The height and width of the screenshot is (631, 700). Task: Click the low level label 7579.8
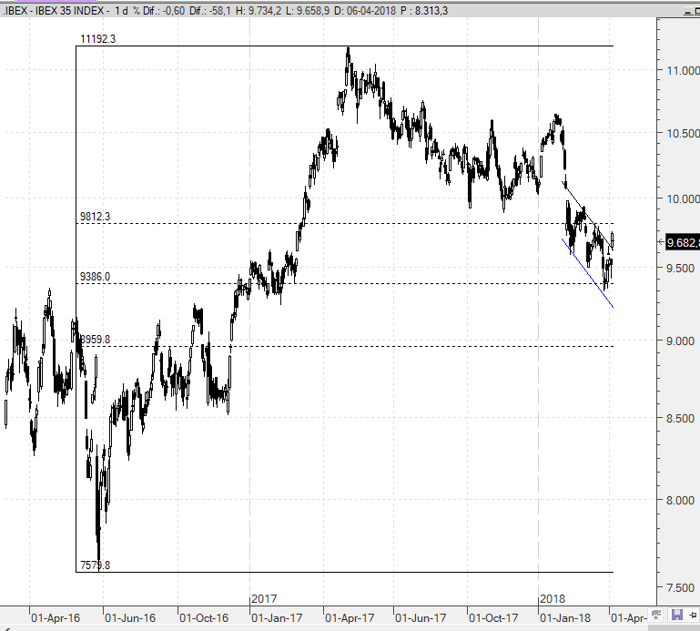(95, 565)
